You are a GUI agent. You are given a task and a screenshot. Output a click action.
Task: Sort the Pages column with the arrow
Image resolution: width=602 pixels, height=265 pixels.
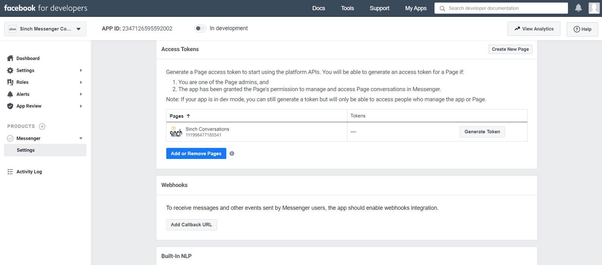(x=188, y=116)
